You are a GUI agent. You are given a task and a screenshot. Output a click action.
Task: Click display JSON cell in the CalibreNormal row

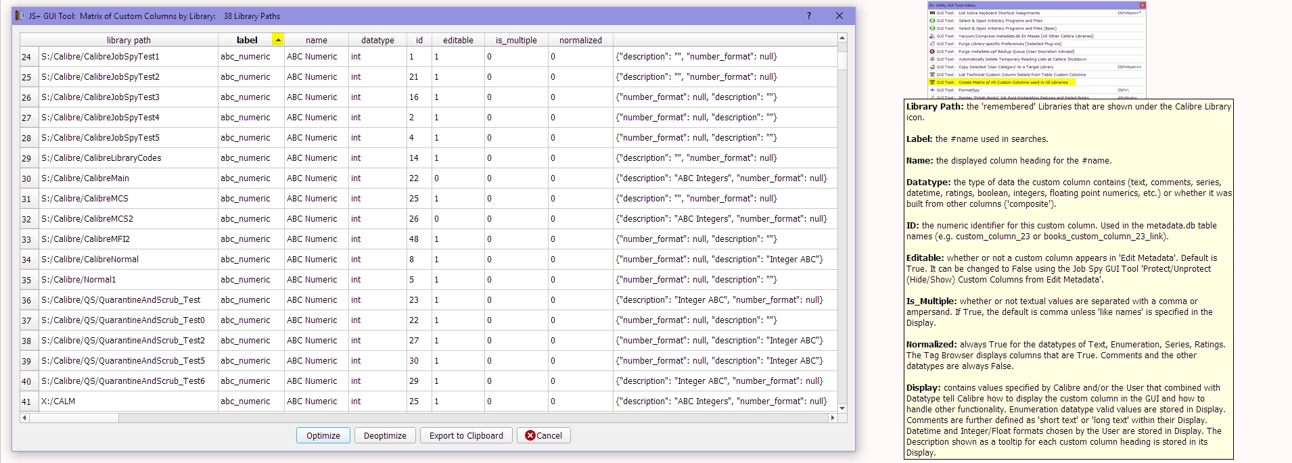(725, 260)
